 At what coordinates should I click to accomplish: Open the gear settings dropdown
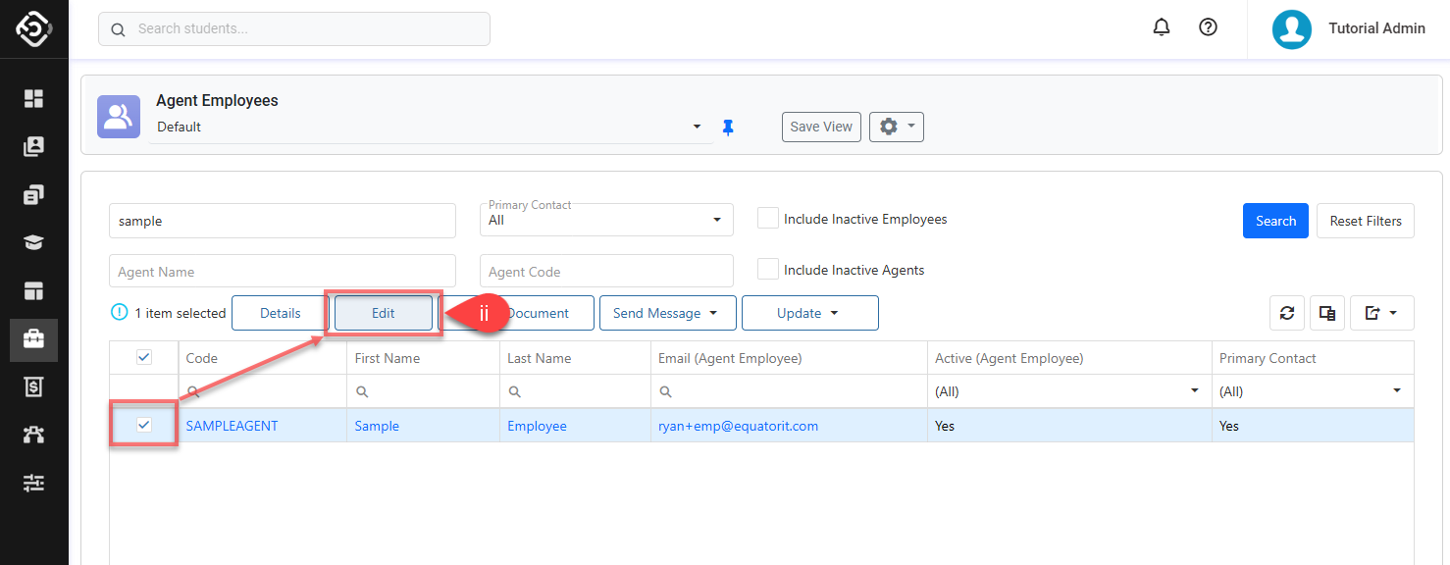(896, 127)
